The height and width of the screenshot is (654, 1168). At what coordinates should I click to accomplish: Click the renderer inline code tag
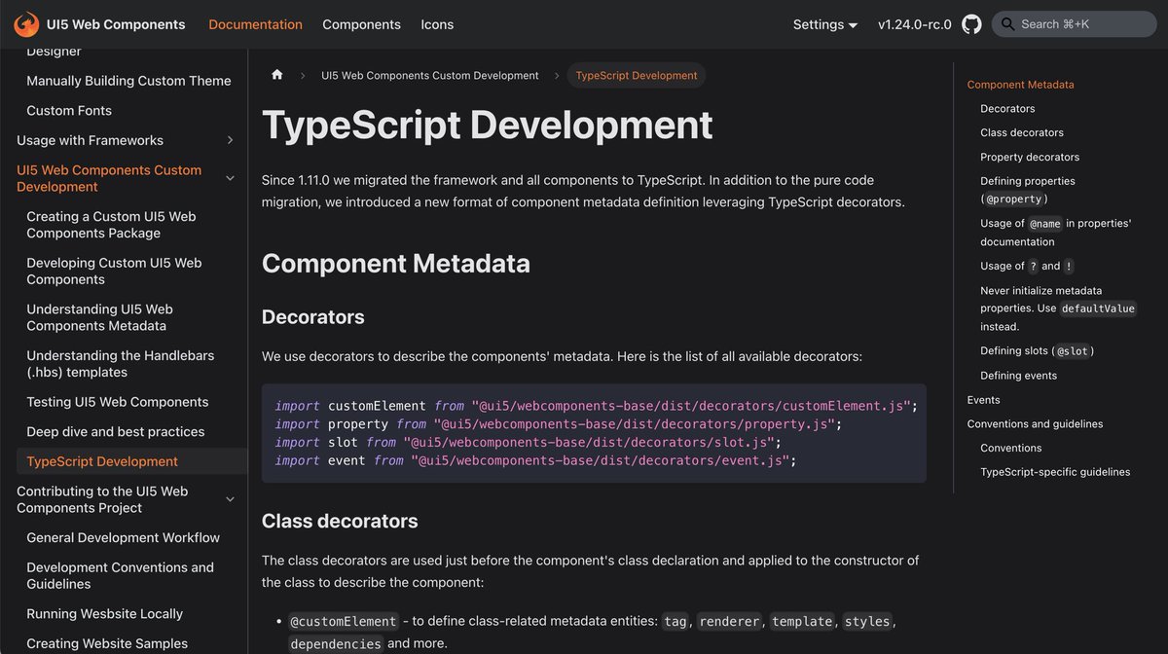coord(729,621)
